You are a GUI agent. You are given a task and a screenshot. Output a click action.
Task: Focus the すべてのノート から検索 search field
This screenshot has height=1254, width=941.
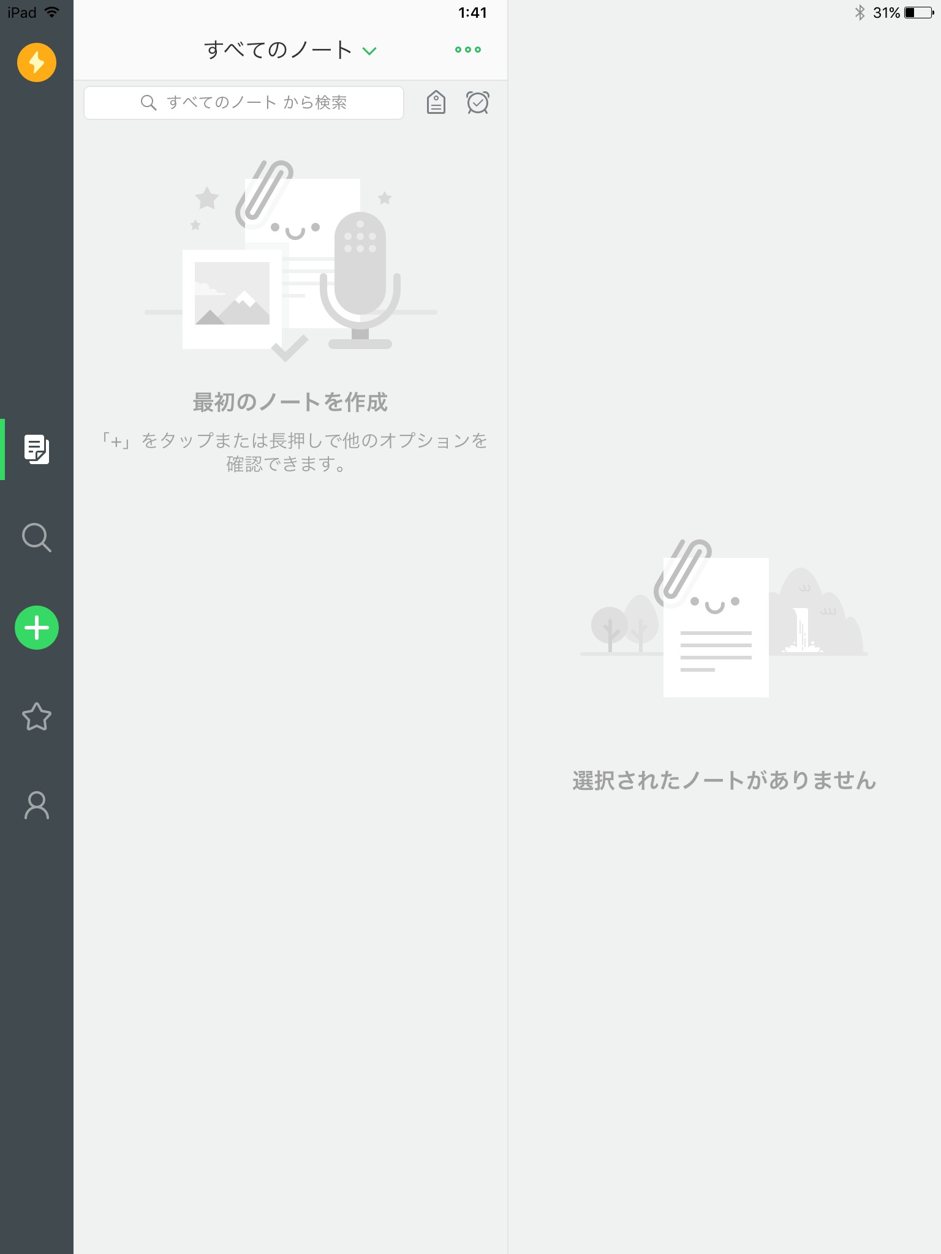(x=256, y=102)
